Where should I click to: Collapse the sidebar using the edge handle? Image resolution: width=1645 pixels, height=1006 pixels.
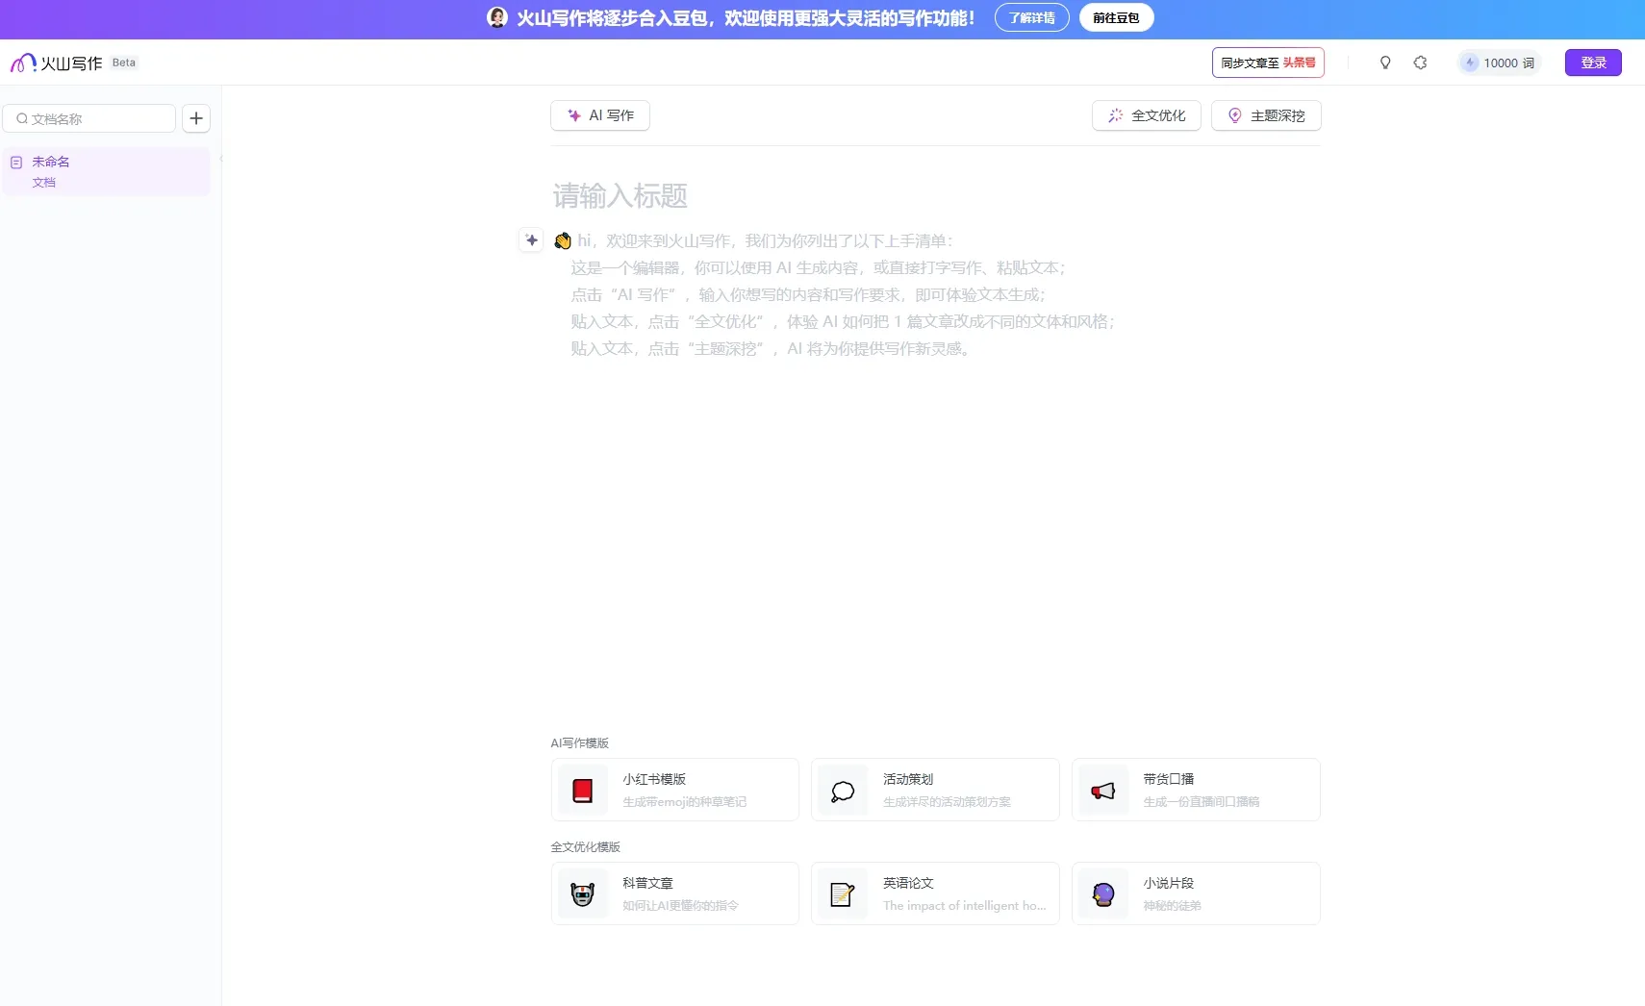click(220, 160)
